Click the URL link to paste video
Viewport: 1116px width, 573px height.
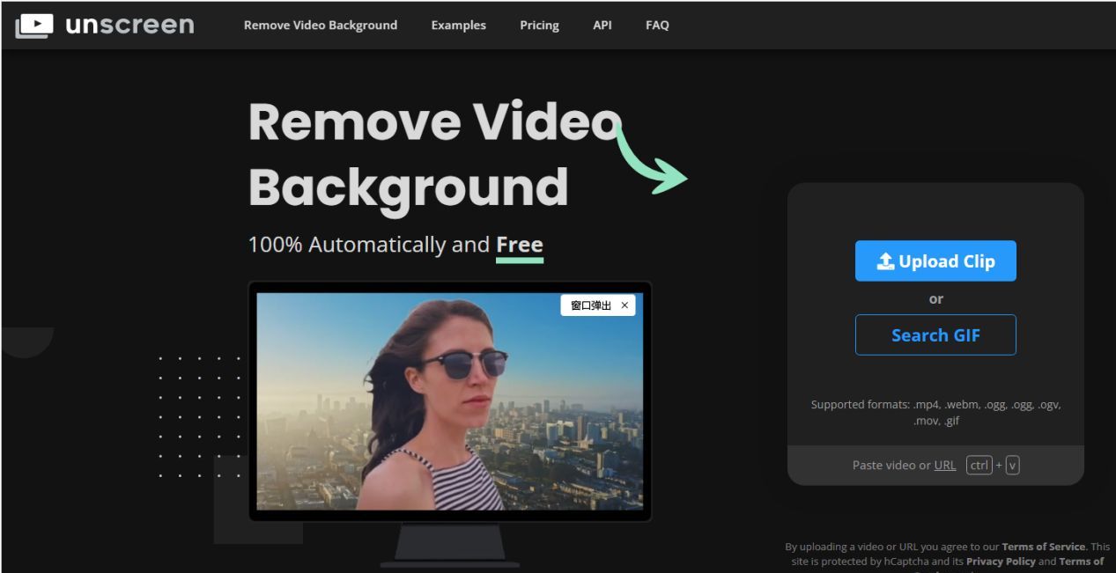(944, 466)
